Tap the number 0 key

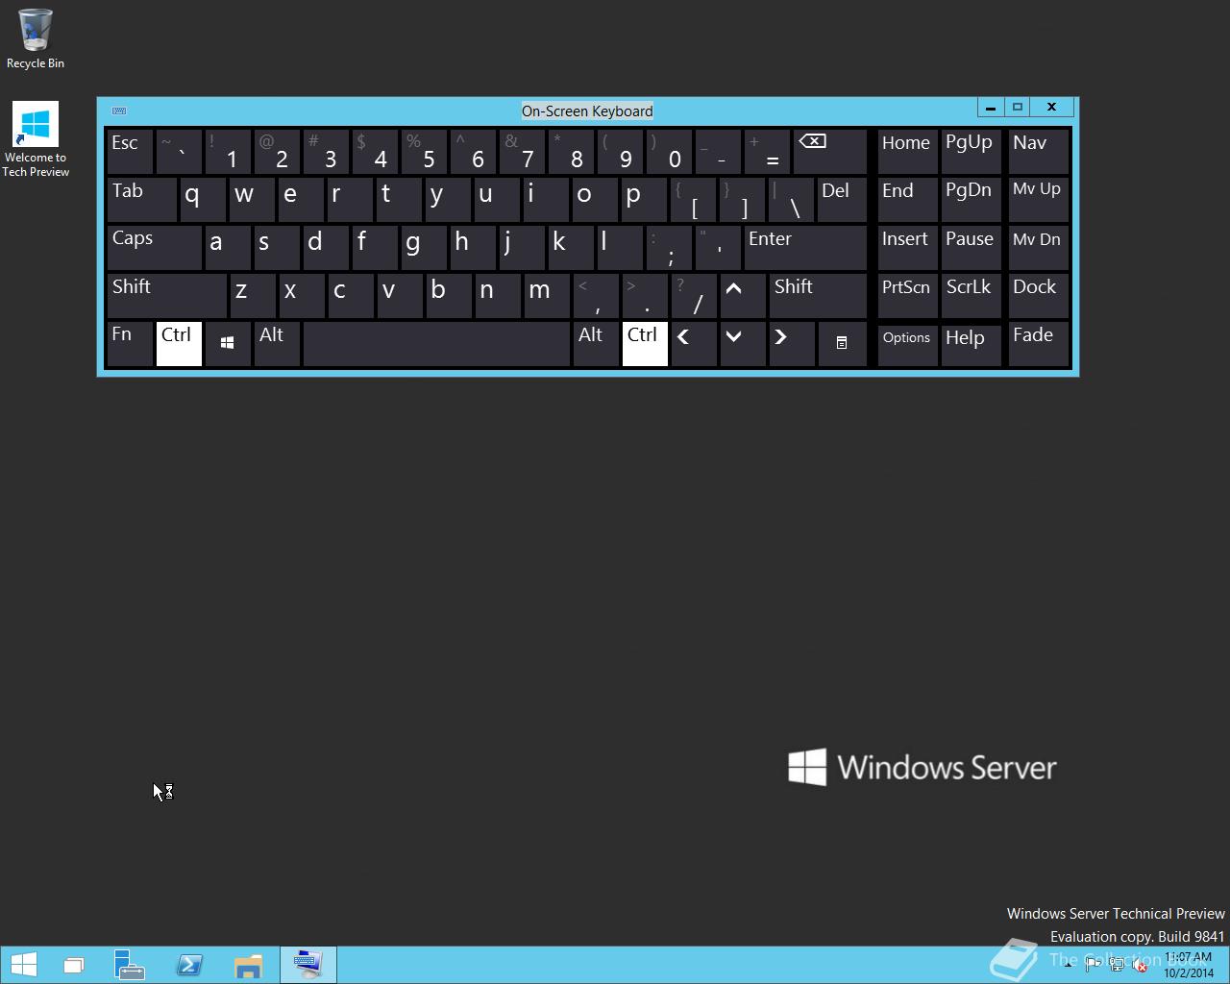click(x=669, y=152)
